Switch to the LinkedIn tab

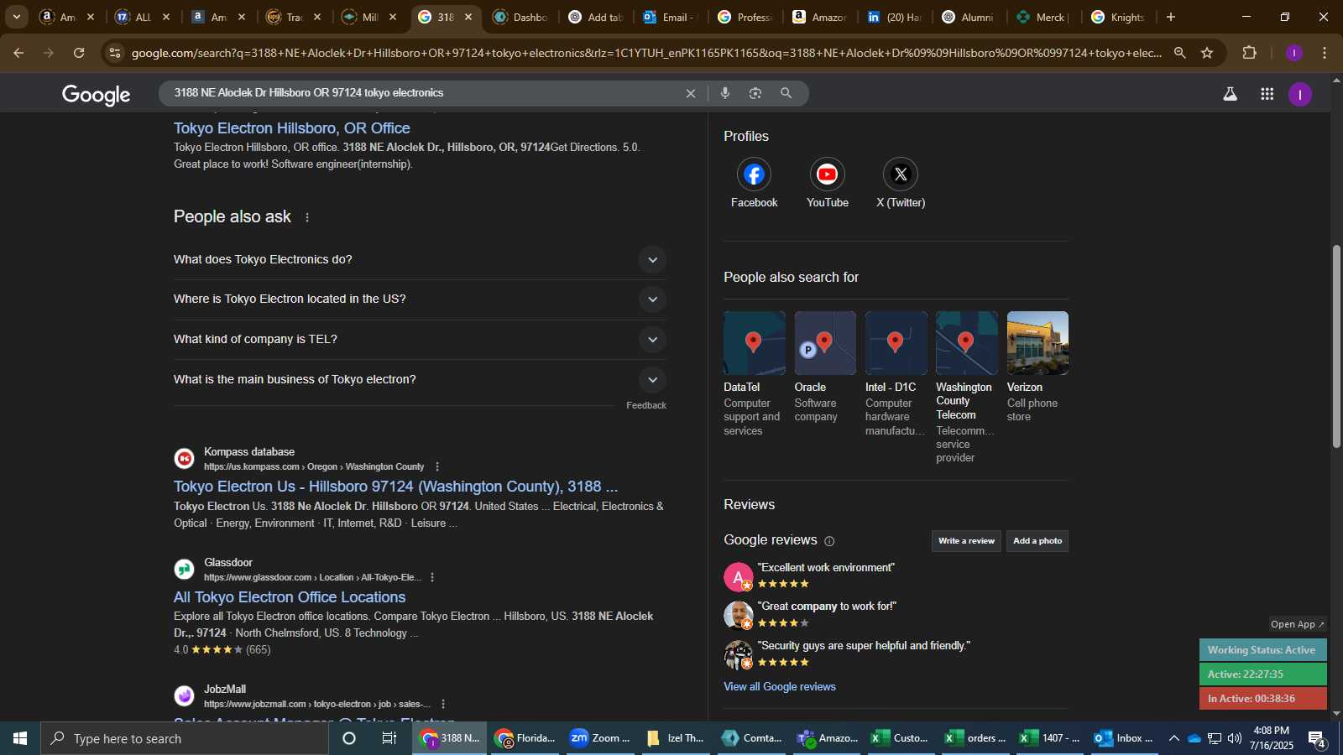point(895,17)
